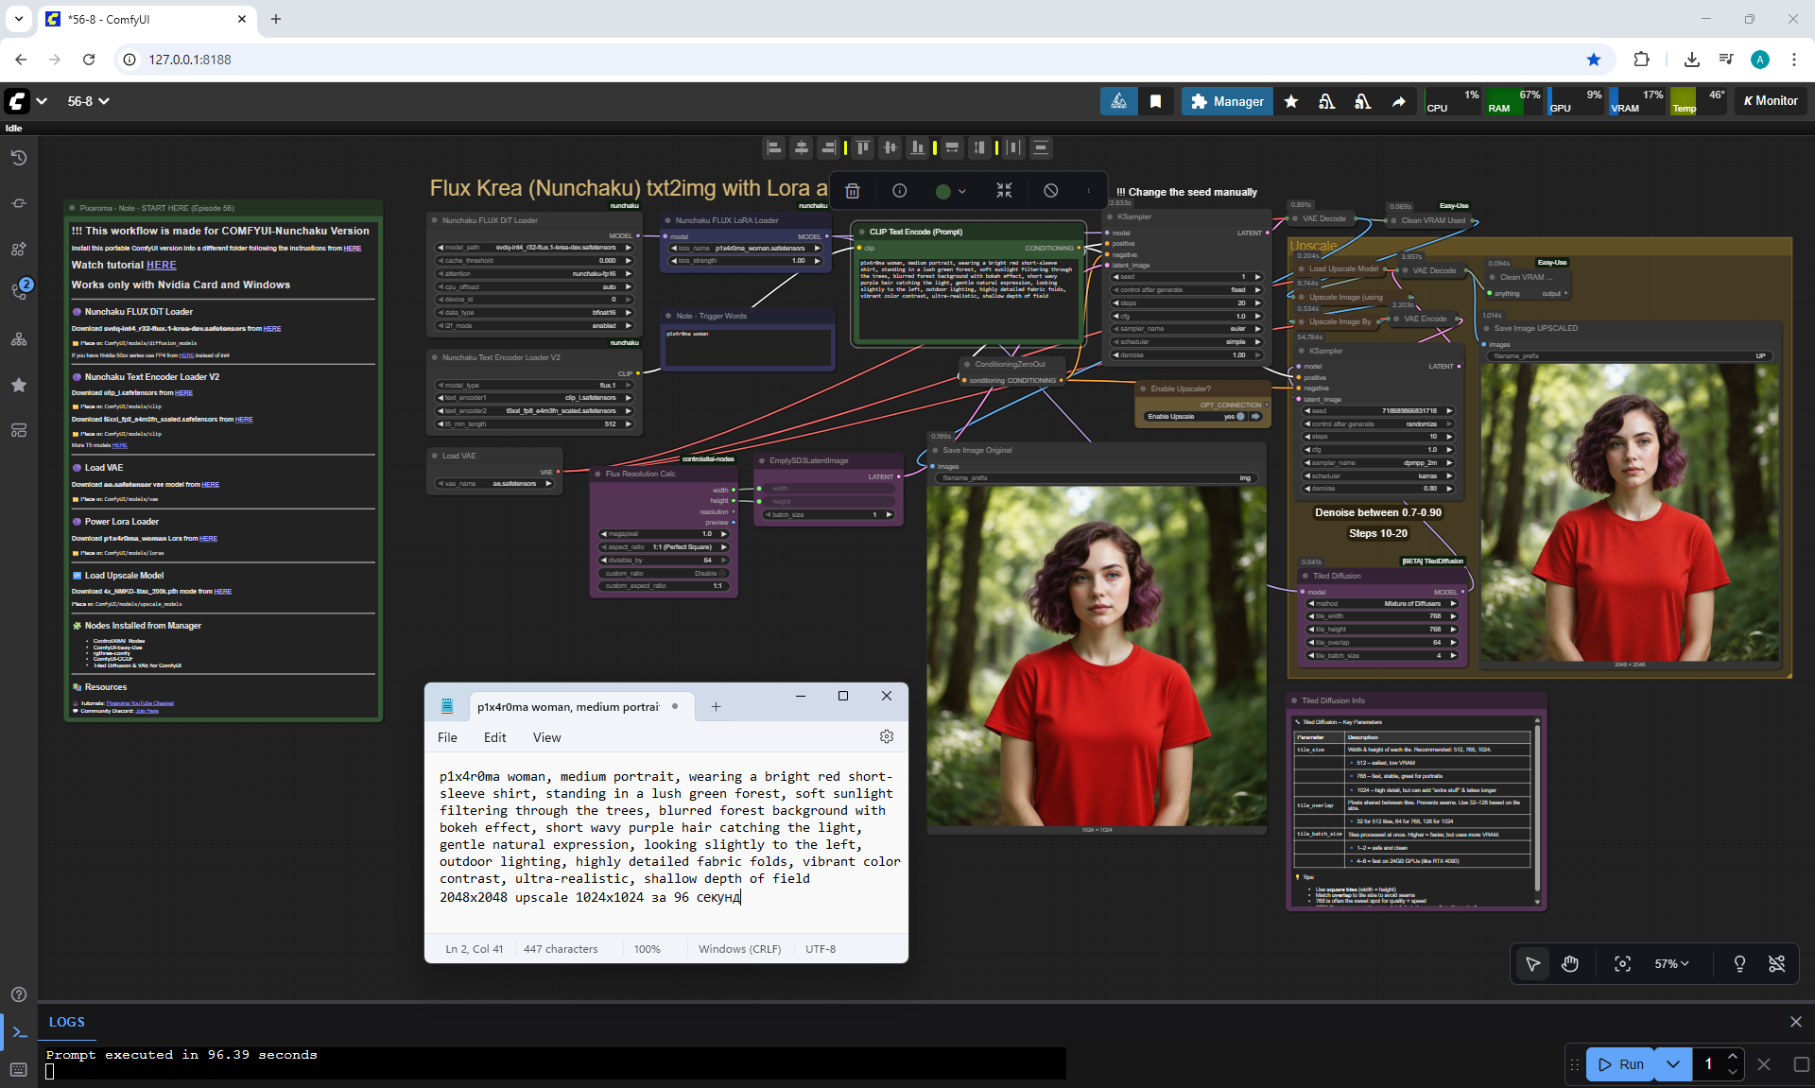
Task: Click the trash delete icon in node toolbar
Action: click(x=852, y=191)
